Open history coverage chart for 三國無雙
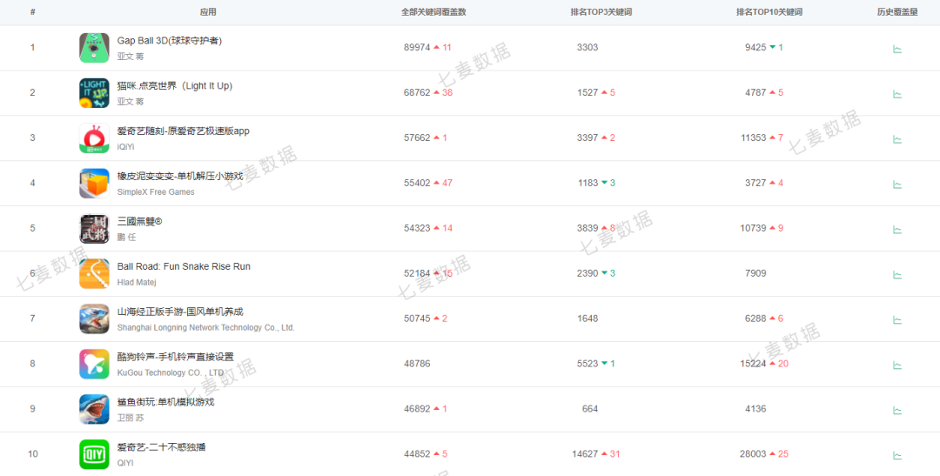This screenshot has height=476, width=940. [x=896, y=230]
